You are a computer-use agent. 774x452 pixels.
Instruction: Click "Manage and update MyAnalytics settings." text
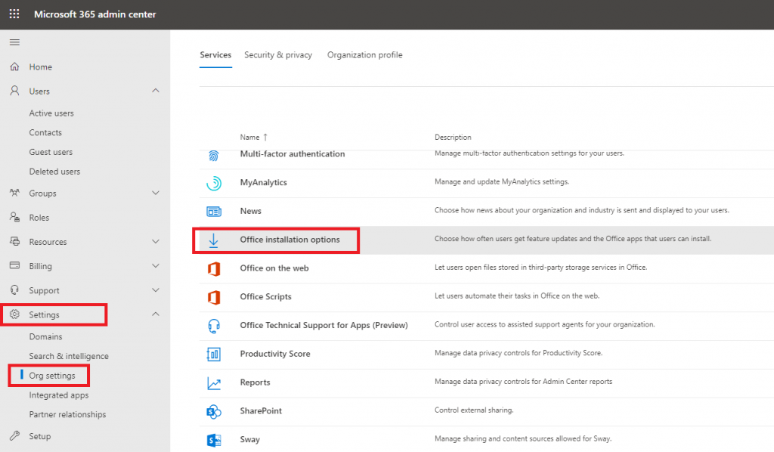pos(502,181)
